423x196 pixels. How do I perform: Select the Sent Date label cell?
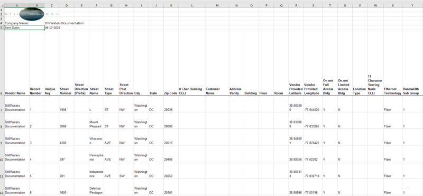pyautogui.click(x=24, y=27)
